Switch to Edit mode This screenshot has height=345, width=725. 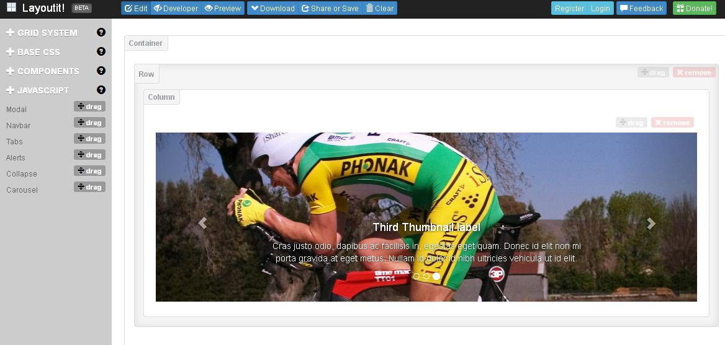point(136,8)
